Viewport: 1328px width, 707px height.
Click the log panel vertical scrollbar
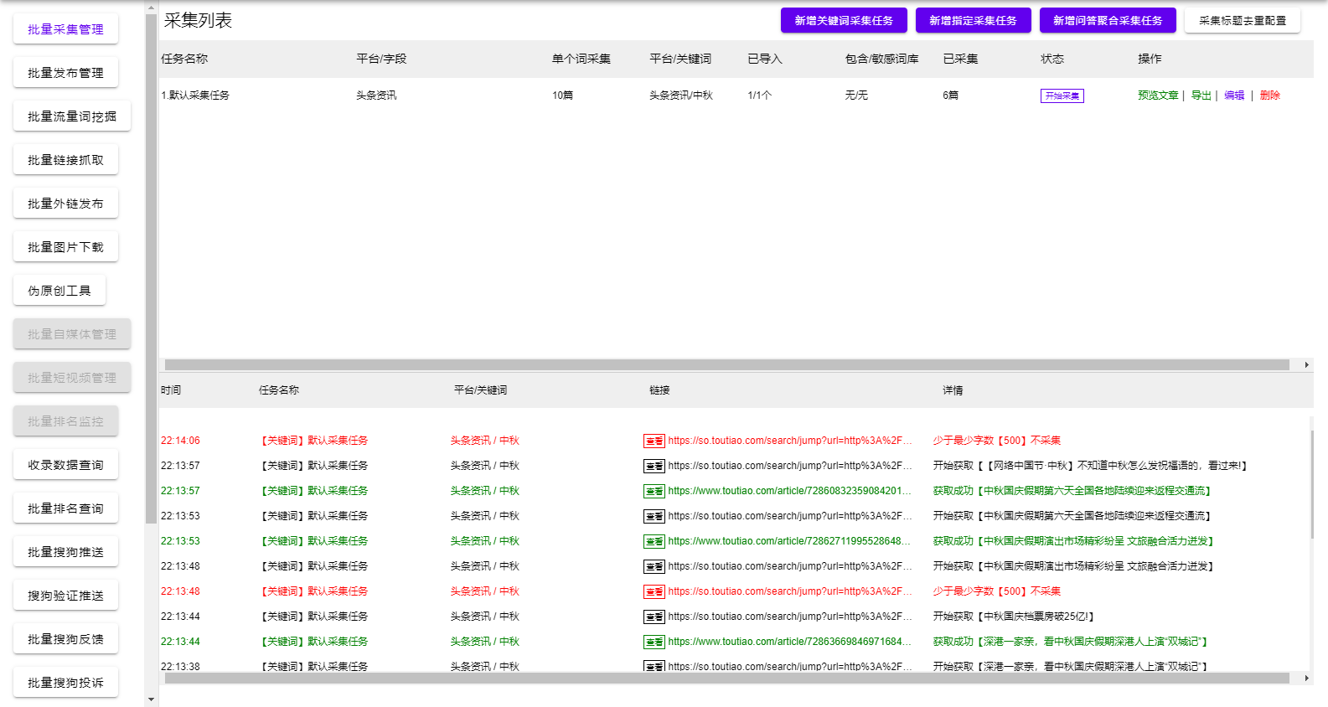point(1312,484)
